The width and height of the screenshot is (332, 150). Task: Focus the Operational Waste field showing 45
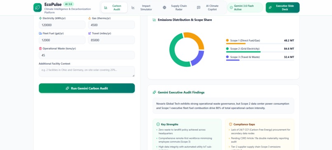87,55
